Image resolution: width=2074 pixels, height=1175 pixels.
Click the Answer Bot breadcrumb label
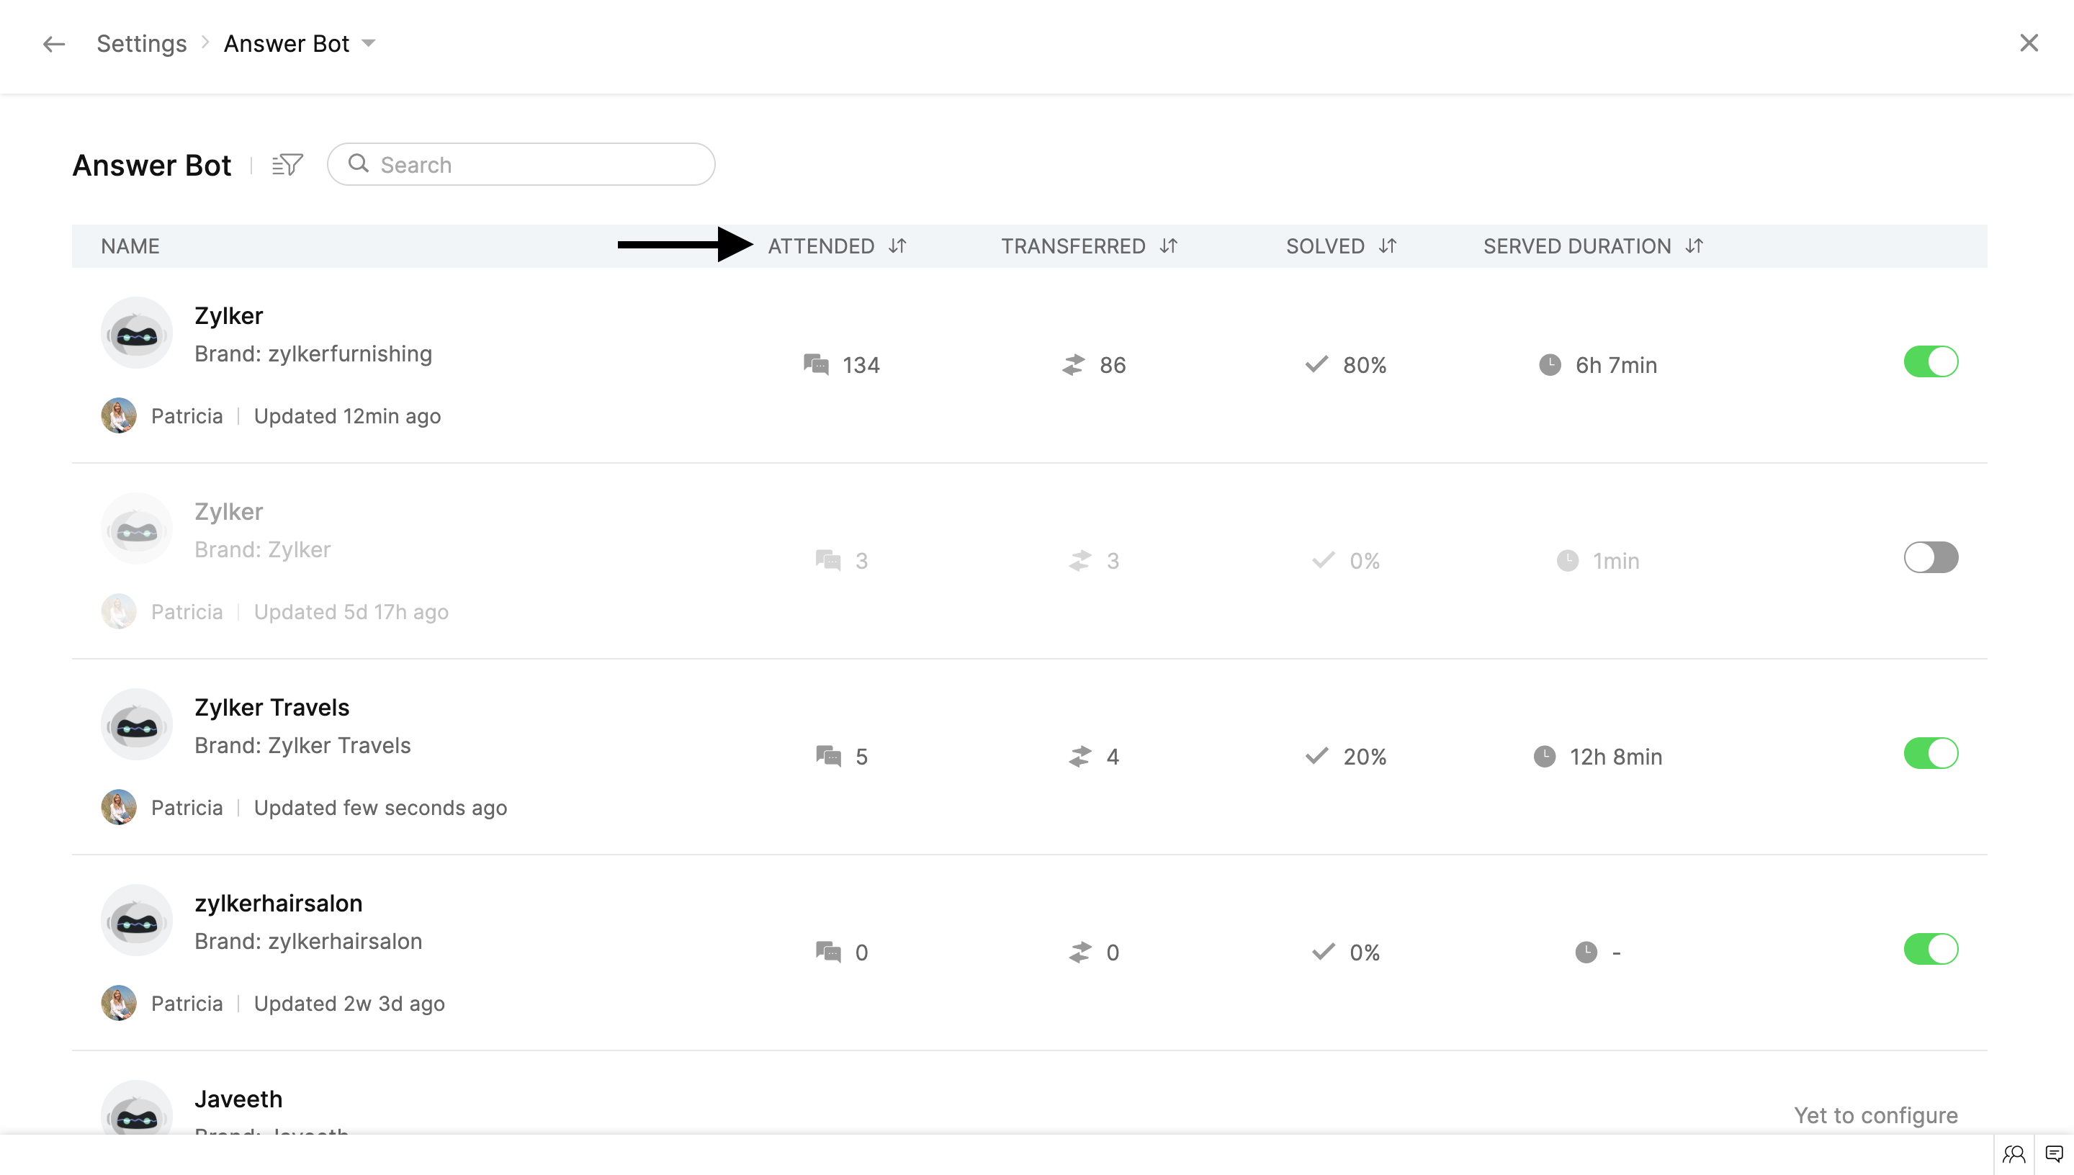point(287,44)
